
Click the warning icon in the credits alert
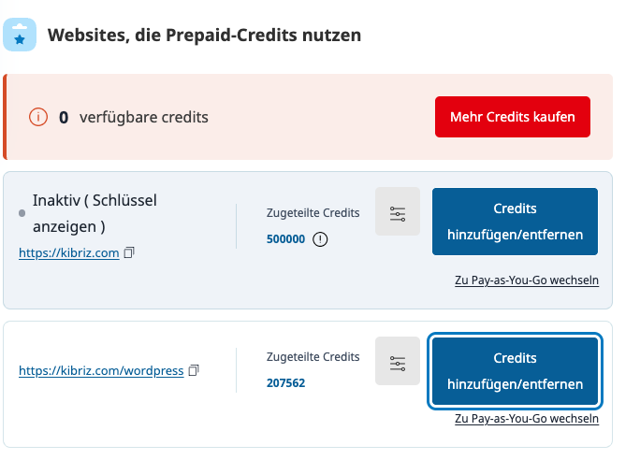38,117
